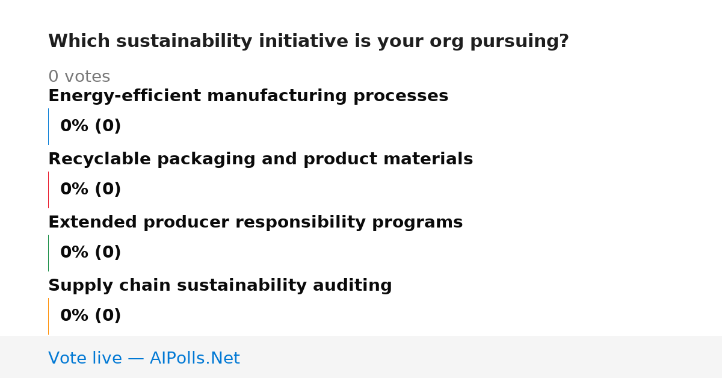Viewport: 722px width, 378px height.
Task: Click 0% (0) result under Energy-efficient manufacturing
Action: click(x=90, y=126)
